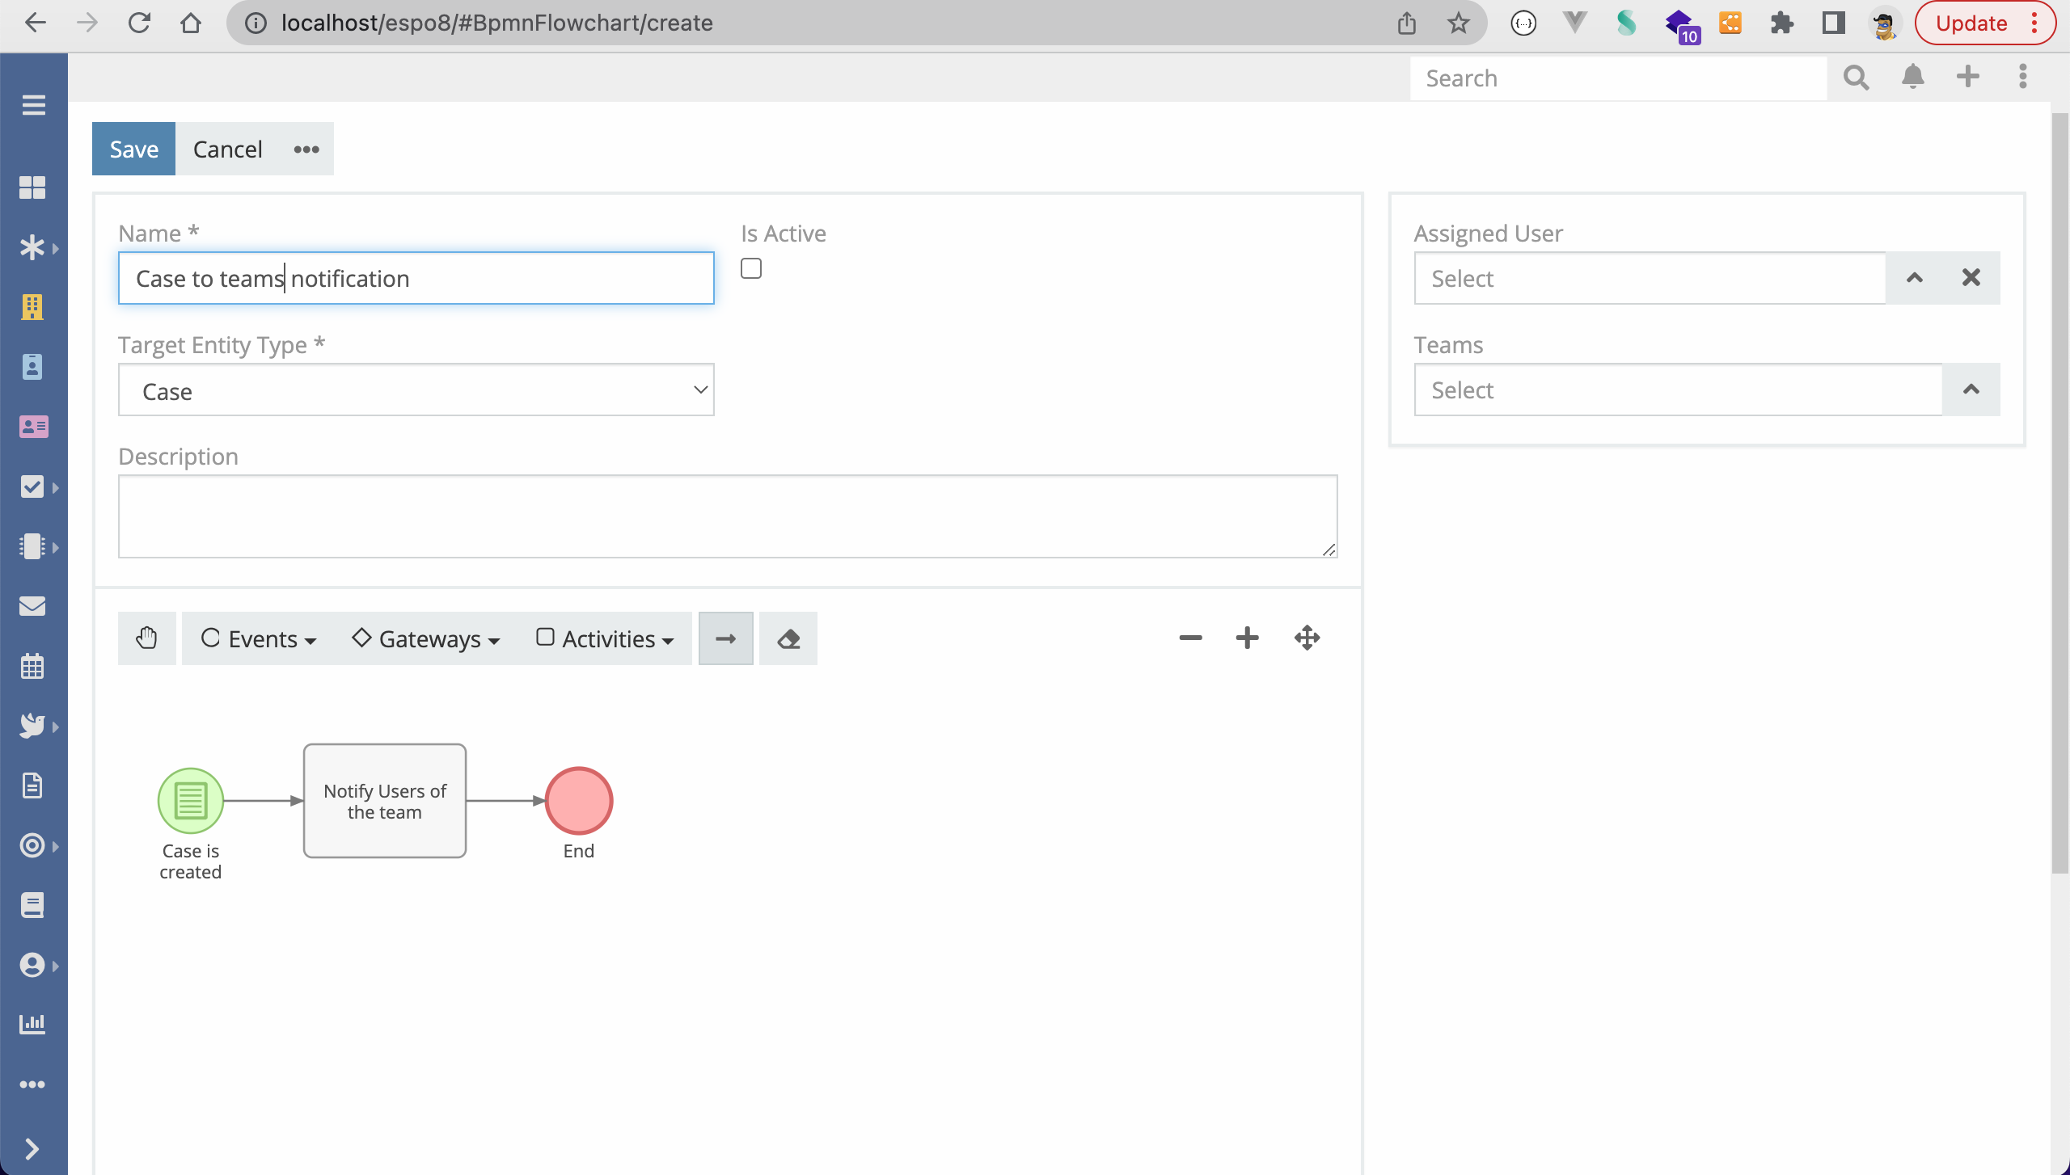Save the flowchart

click(133, 149)
